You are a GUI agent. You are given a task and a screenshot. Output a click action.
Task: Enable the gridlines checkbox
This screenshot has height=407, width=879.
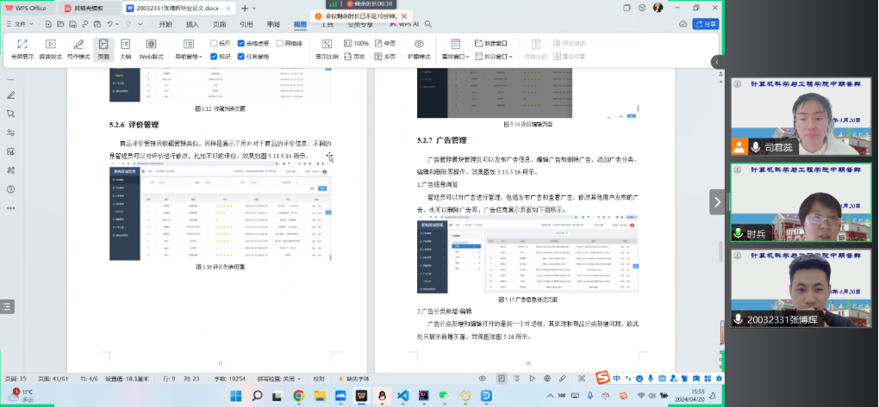click(279, 42)
